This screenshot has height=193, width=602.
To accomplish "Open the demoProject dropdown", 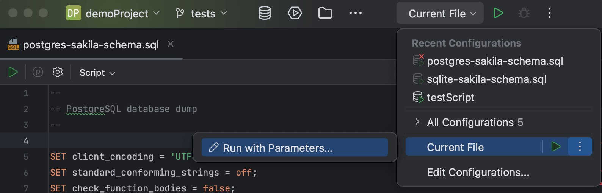I will click(113, 13).
